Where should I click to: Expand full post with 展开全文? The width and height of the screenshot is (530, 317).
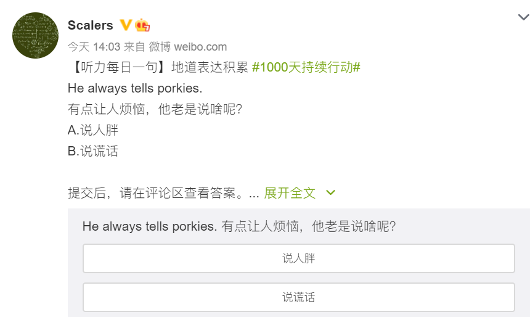pyautogui.click(x=290, y=193)
